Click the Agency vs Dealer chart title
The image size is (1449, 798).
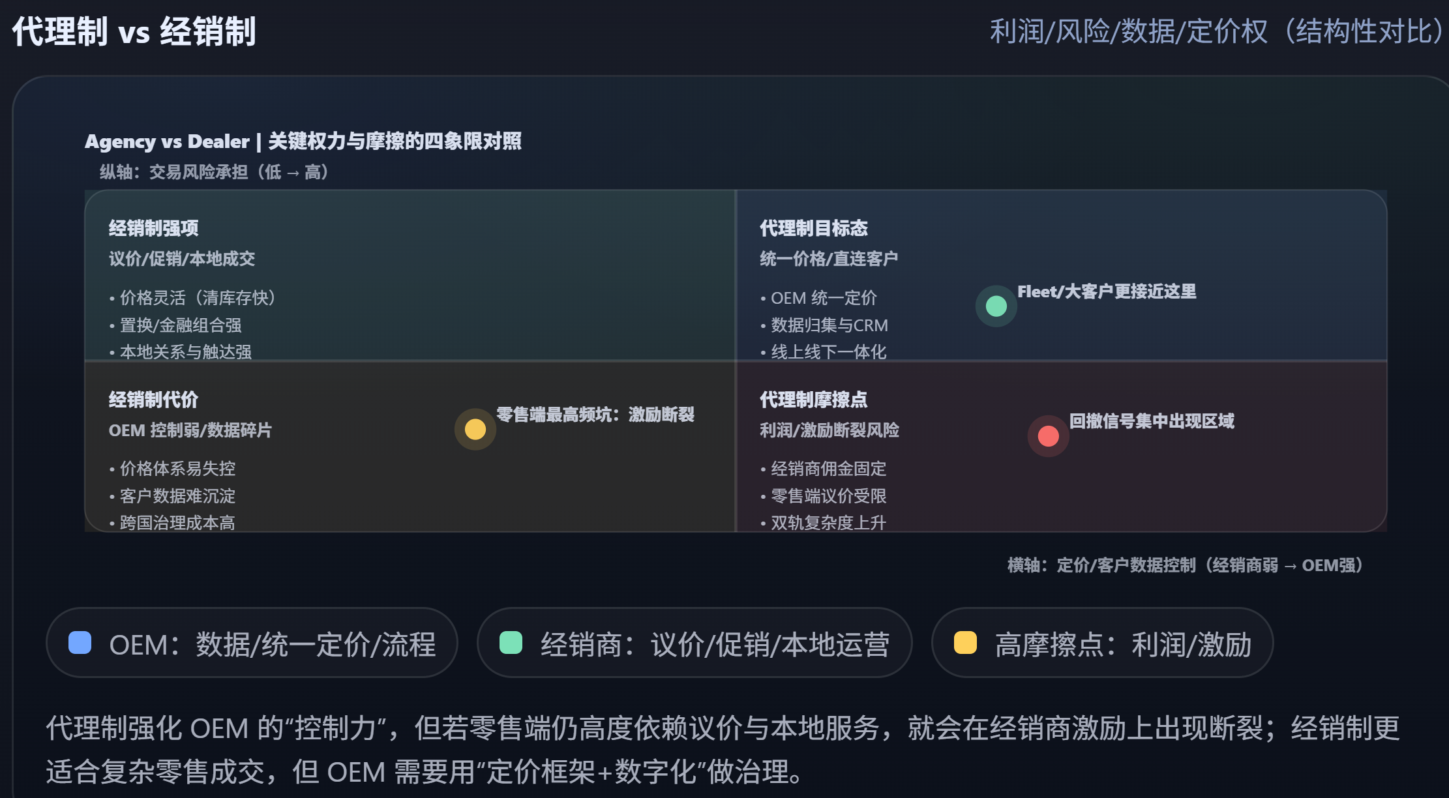tap(303, 141)
